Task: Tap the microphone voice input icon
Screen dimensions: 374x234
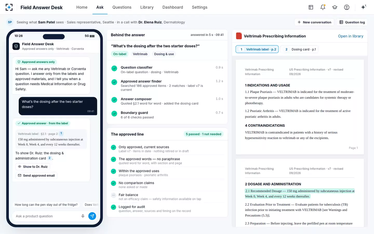Action: pos(83,216)
